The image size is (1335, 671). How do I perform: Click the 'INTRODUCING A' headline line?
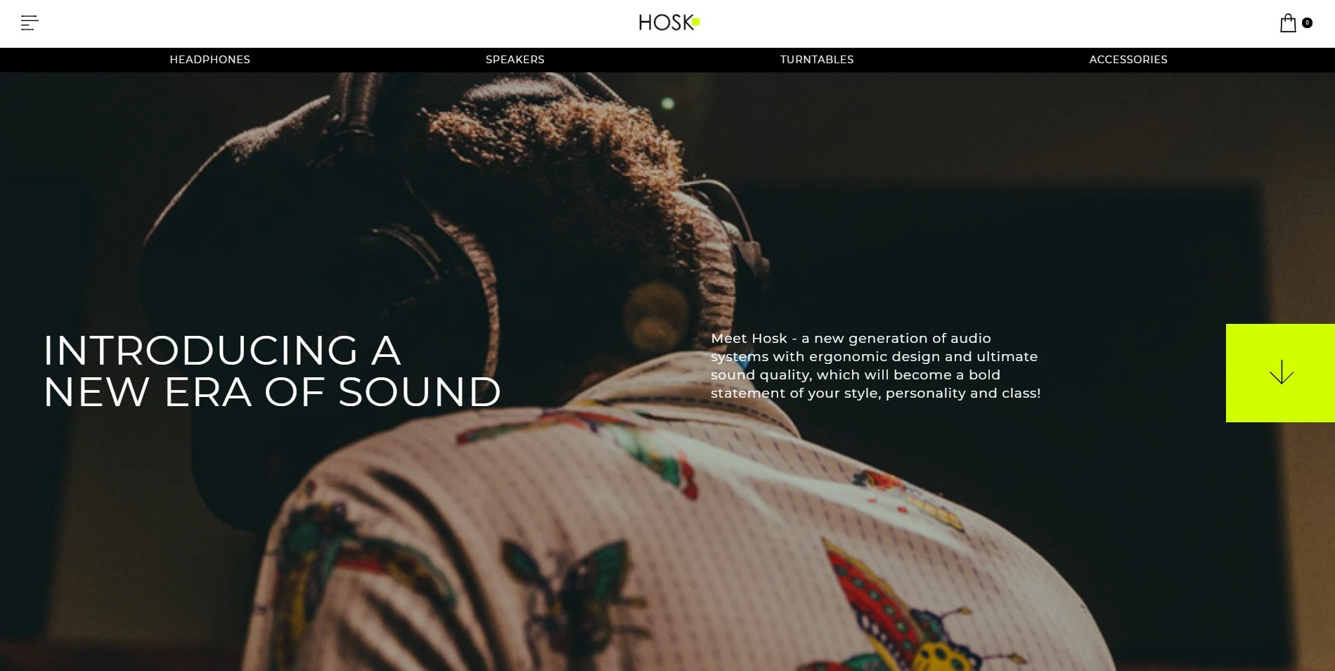(222, 351)
